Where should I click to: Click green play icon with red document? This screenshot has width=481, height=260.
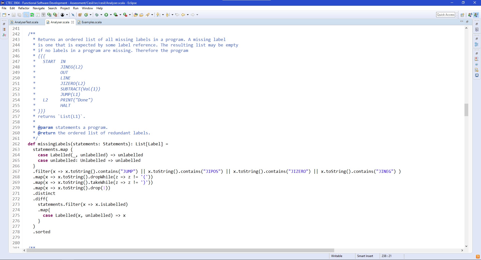click(55, 15)
